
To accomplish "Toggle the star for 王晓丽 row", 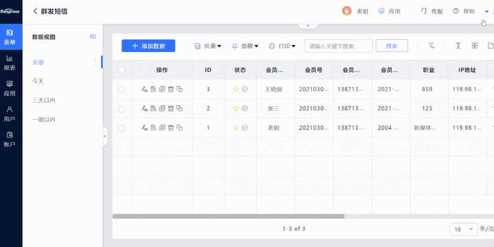I will point(236,89).
